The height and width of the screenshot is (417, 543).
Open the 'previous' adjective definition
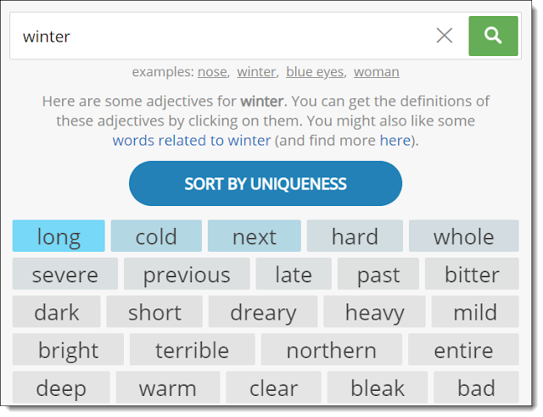click(187, 275)
